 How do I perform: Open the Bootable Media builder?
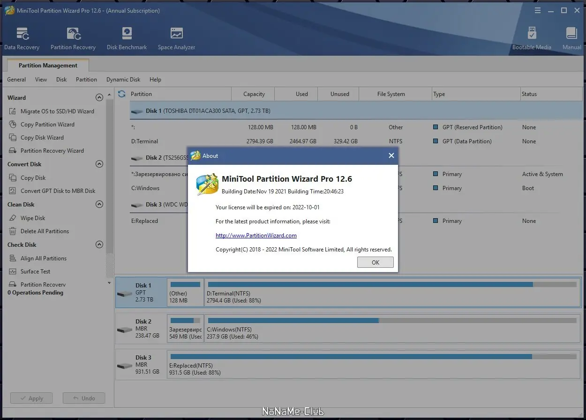point(532,38)
